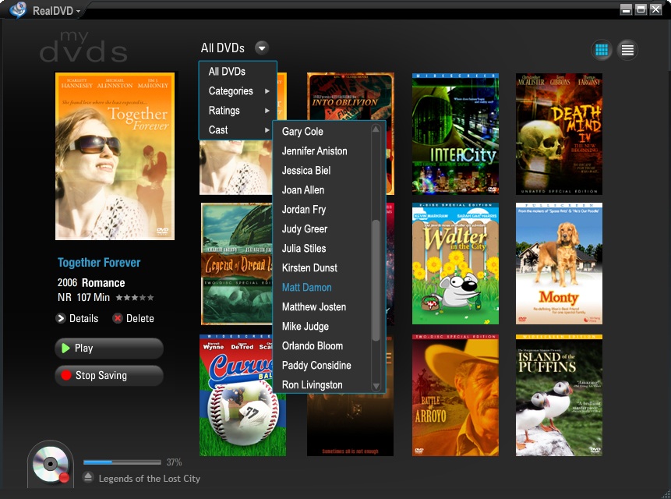Screen dimensions: 671x499
Task: Click the Play button
Action: (x=109, y=348)
